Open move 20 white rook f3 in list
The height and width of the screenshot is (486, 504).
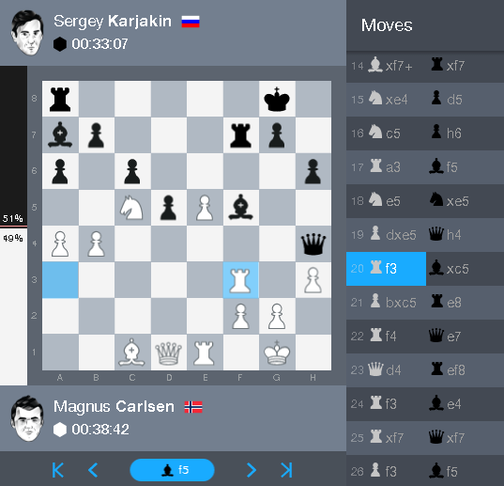[386, 269]
